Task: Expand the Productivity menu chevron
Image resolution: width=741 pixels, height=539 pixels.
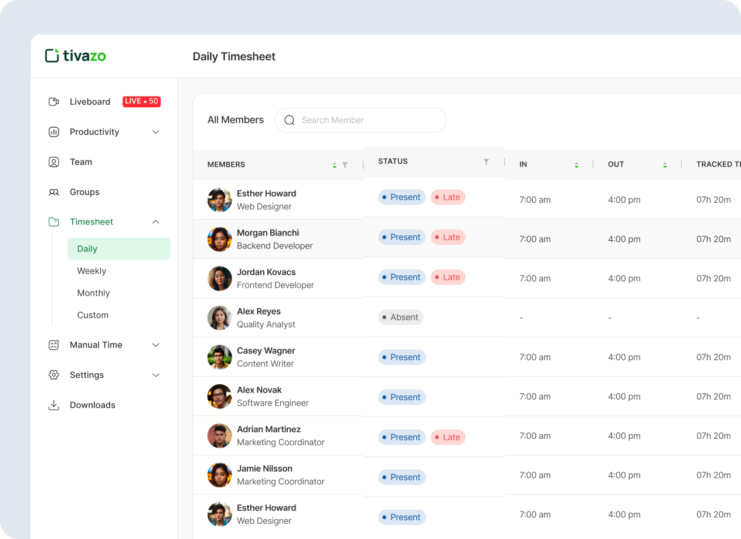Action: click(x=156, y=132)
